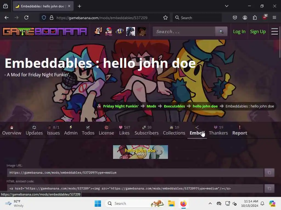281x210 pixels.
Task: Open Friday Night Funkin' breadcrumb link
Action: click(x=121, y=106)
